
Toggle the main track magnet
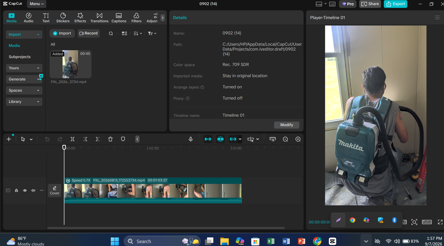(208, 139)
